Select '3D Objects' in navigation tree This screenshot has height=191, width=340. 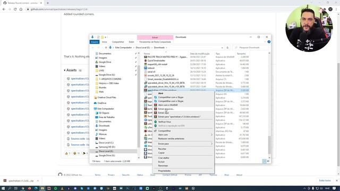click(x=104, y=113)
